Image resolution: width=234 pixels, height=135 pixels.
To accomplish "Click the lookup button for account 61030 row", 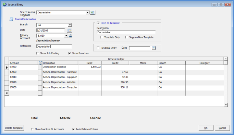I will 40,67.
